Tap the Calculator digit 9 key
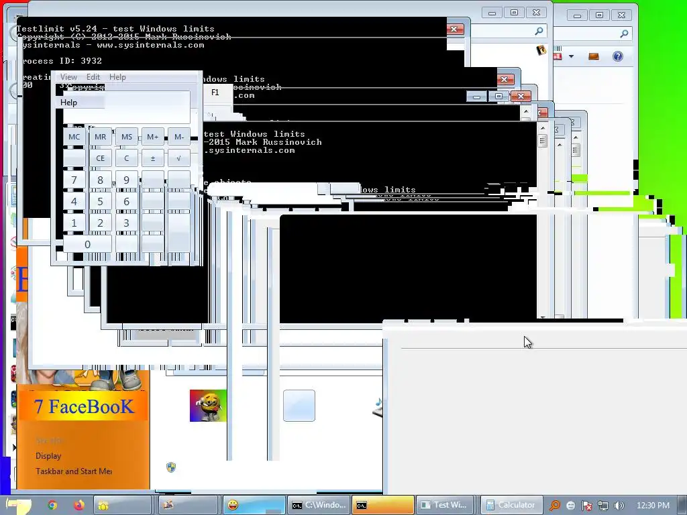Screen dimensions: 687x515 pos(127,180)
